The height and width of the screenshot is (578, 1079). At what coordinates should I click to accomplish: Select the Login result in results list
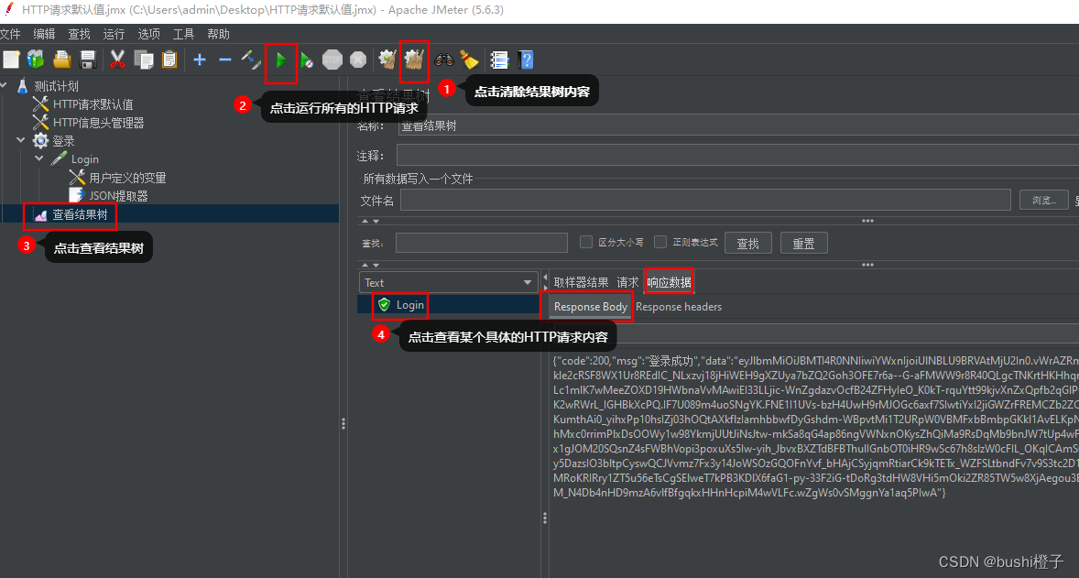[x=410, y=305]
